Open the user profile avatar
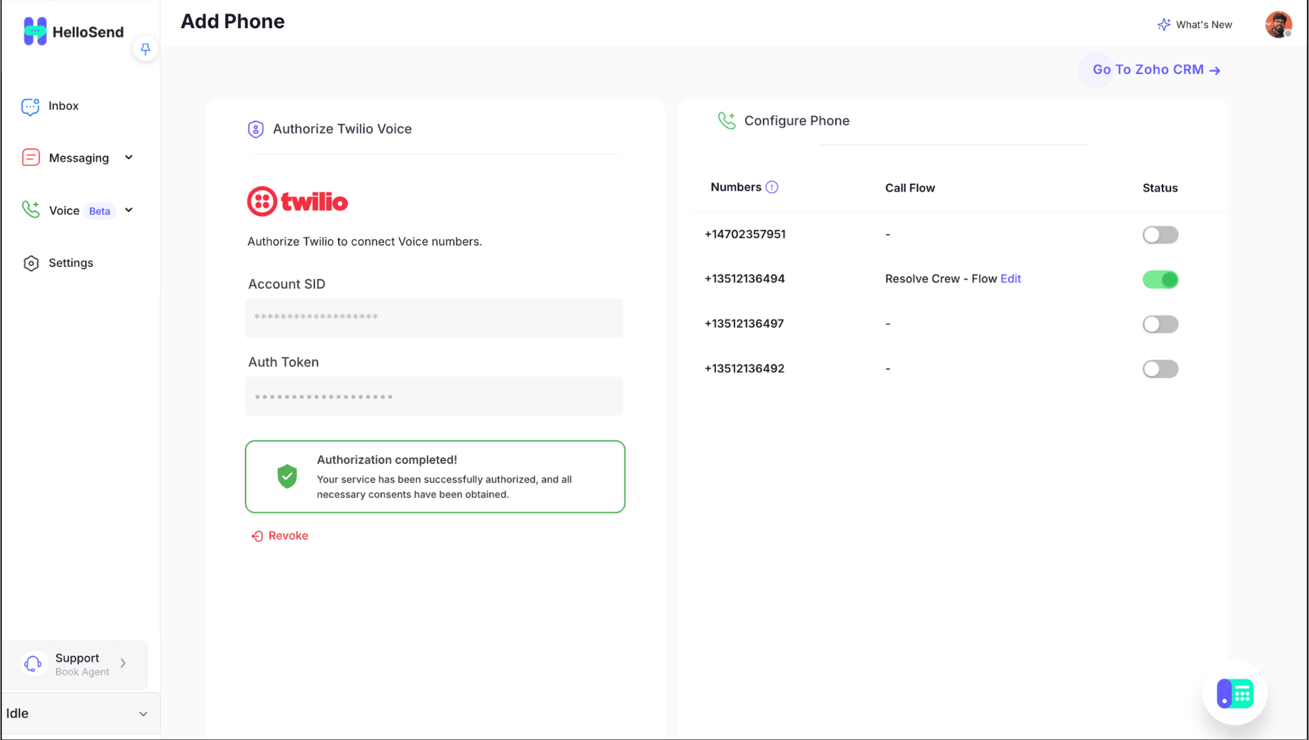Image resolution: width=1309 pixels, height=740 pixels. pos(1278,24)
